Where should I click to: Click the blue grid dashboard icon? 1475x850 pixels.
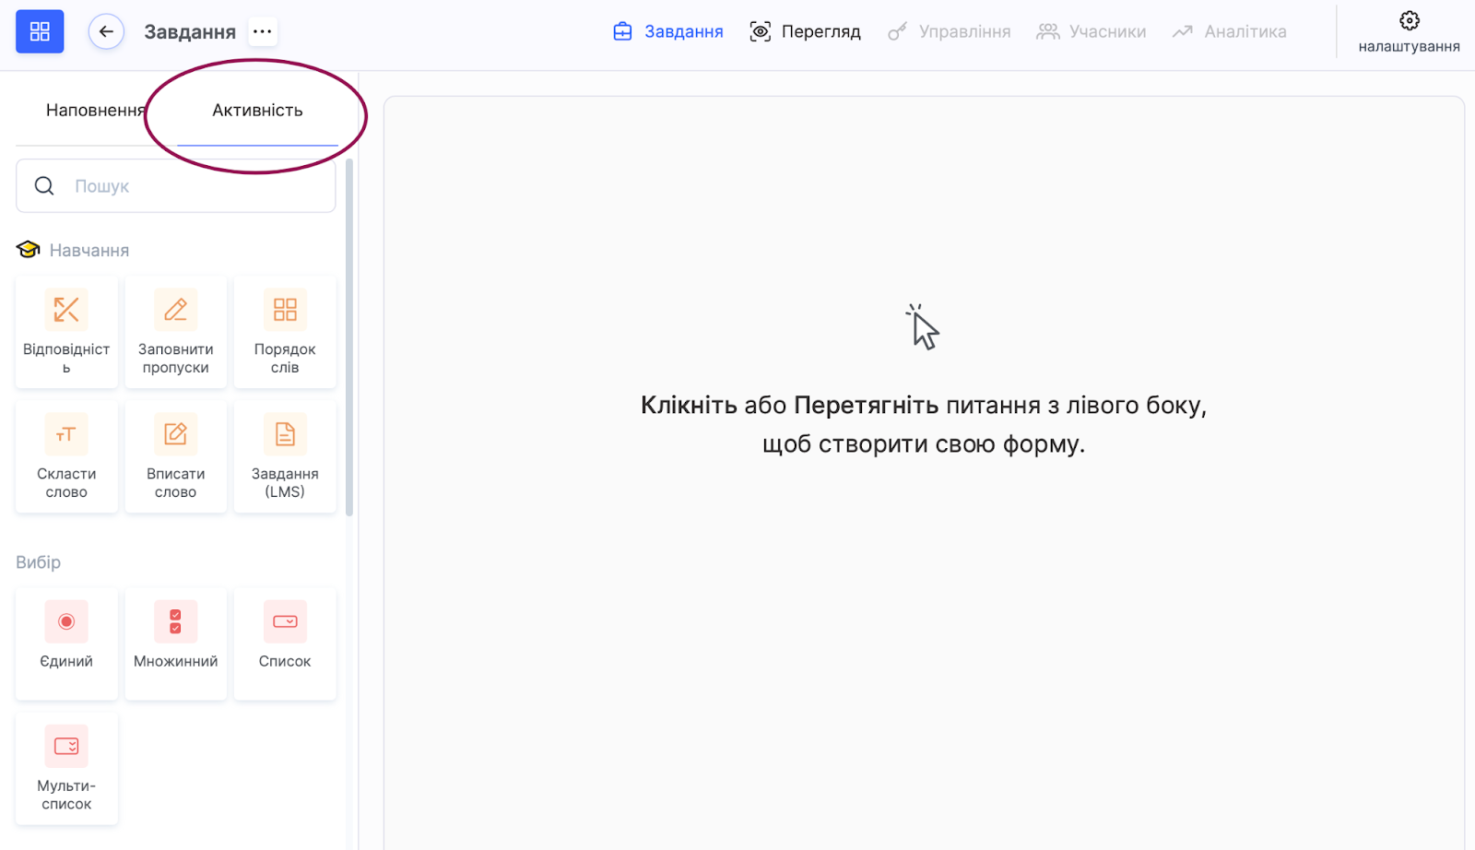tap(40, 31)
